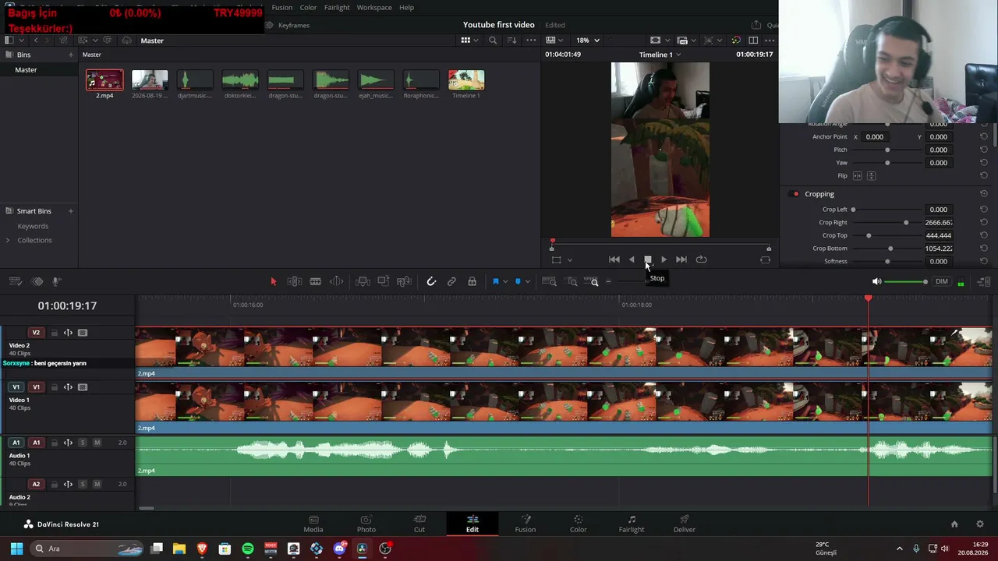Play the timeline forward
This screenshot has height=561, width=998.
coord(664,259)
